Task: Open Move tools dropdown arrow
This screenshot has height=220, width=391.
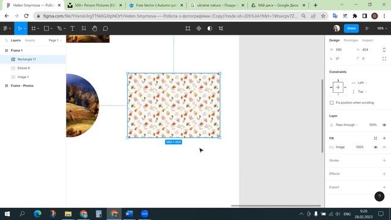Action: coord(24,29)
